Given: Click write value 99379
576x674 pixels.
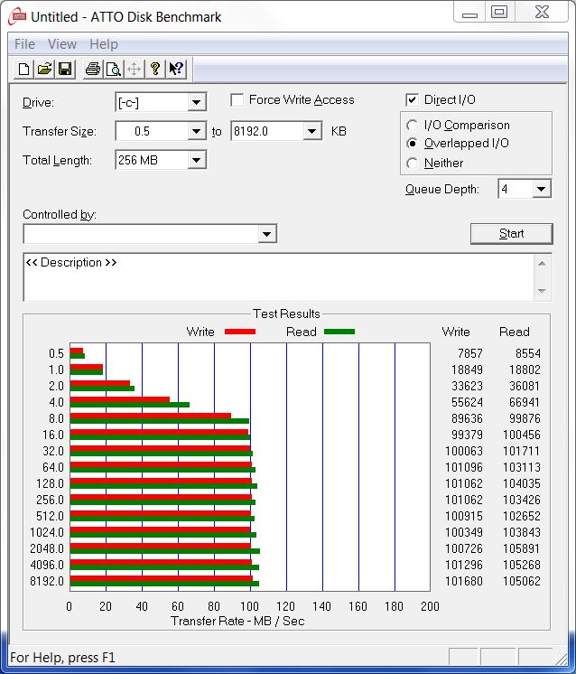Looking at the screenshot, I should click(467, 435).
